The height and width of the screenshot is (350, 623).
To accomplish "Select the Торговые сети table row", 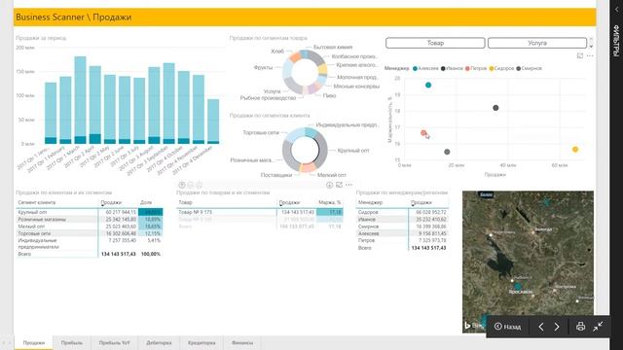I will [90, 233].
